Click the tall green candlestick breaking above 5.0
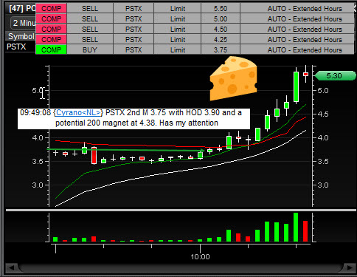357x277 pixels. [x=296, y=86]
